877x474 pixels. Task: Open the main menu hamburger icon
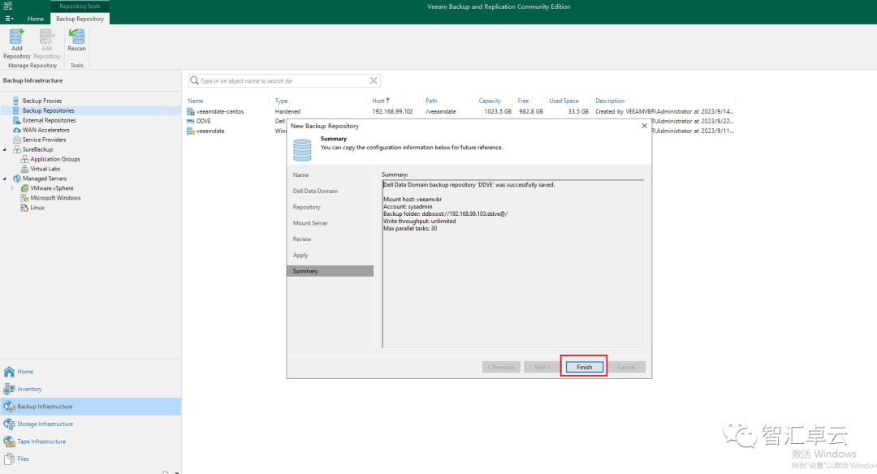[x=8, y=18]
